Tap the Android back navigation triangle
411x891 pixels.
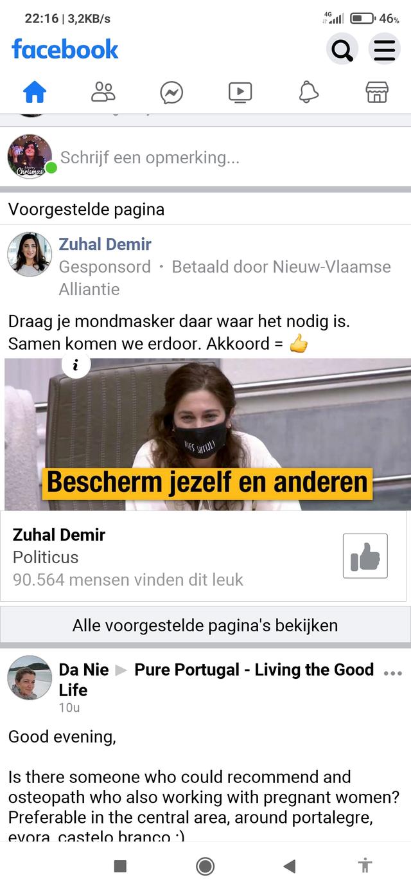click(290, 867)
